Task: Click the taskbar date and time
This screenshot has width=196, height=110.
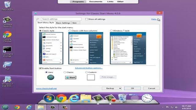Action: [186, 107]
